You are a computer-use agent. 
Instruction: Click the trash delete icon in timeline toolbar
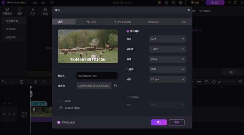pyautogui.click(x=22, y=82)
